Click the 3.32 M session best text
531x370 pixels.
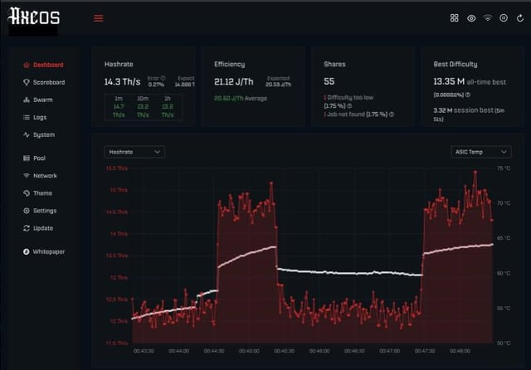(469, 114)
